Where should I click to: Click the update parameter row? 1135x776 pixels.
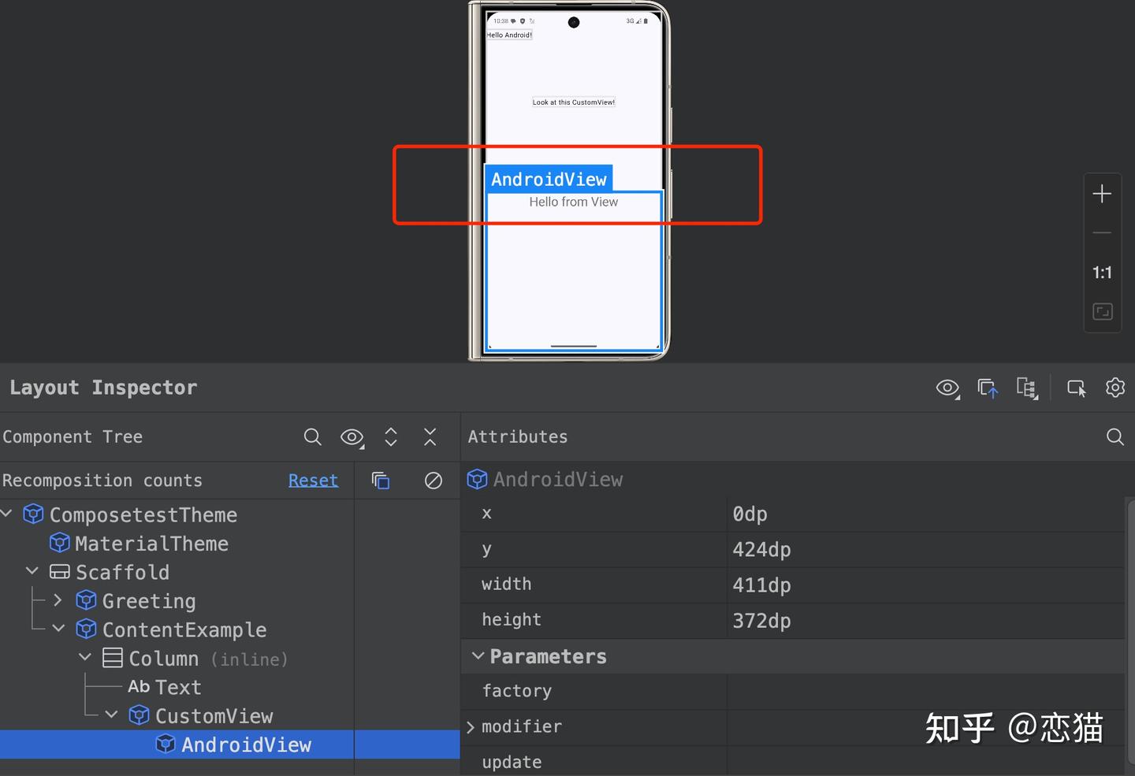tap(793, 762)
